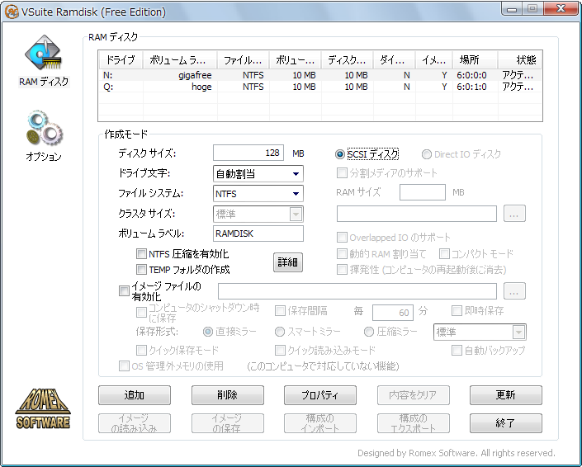
Task: Open the ファイル システム NTFS dropdown
Action: tap(258, 194)
